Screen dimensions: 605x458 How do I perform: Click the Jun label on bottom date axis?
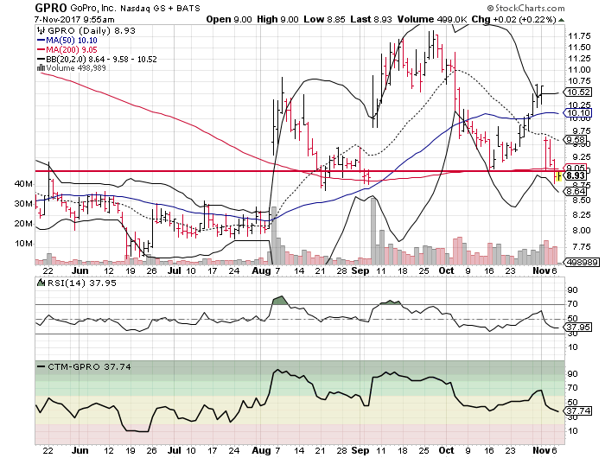tap(80, 450)
